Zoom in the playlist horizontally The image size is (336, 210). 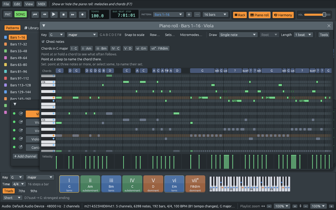click(295, 206)
